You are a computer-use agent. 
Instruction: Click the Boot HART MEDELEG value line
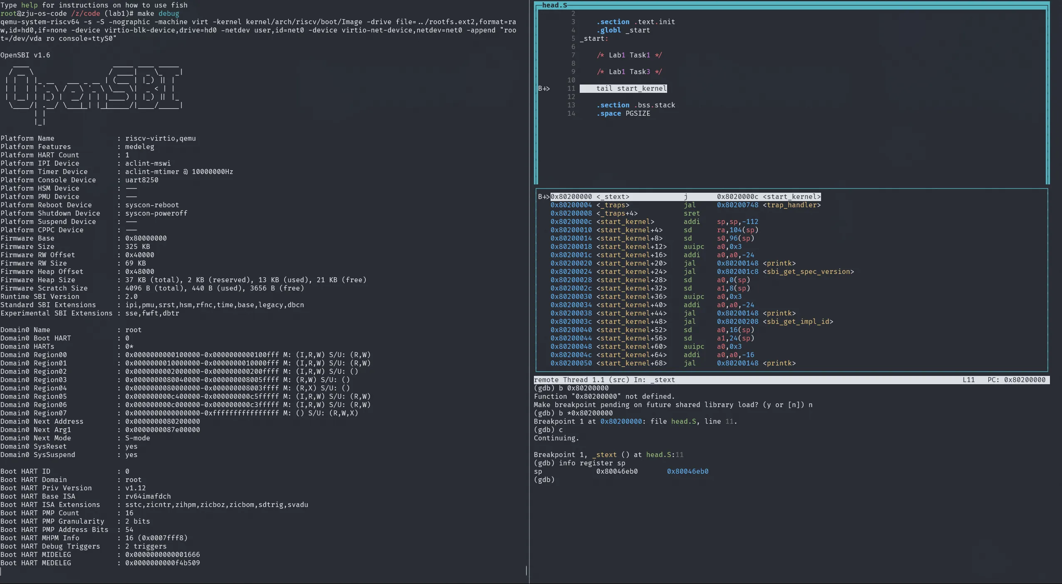click(x=162, y=563)
